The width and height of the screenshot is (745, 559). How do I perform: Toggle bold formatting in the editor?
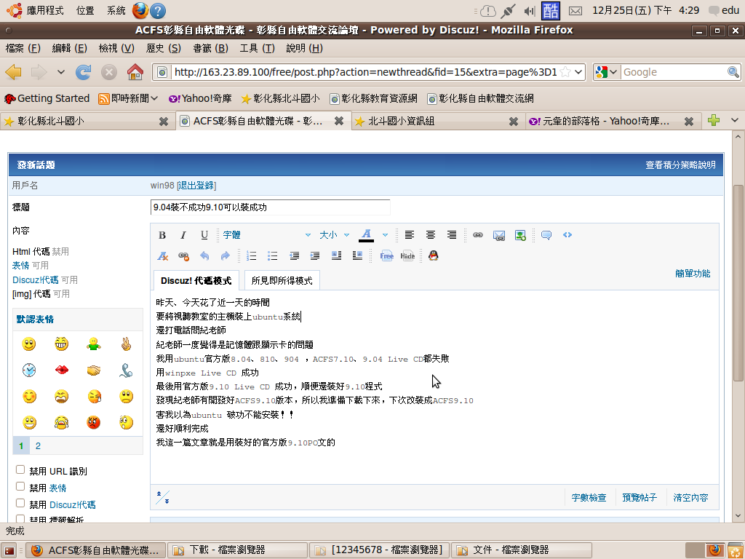coord(162,235)
